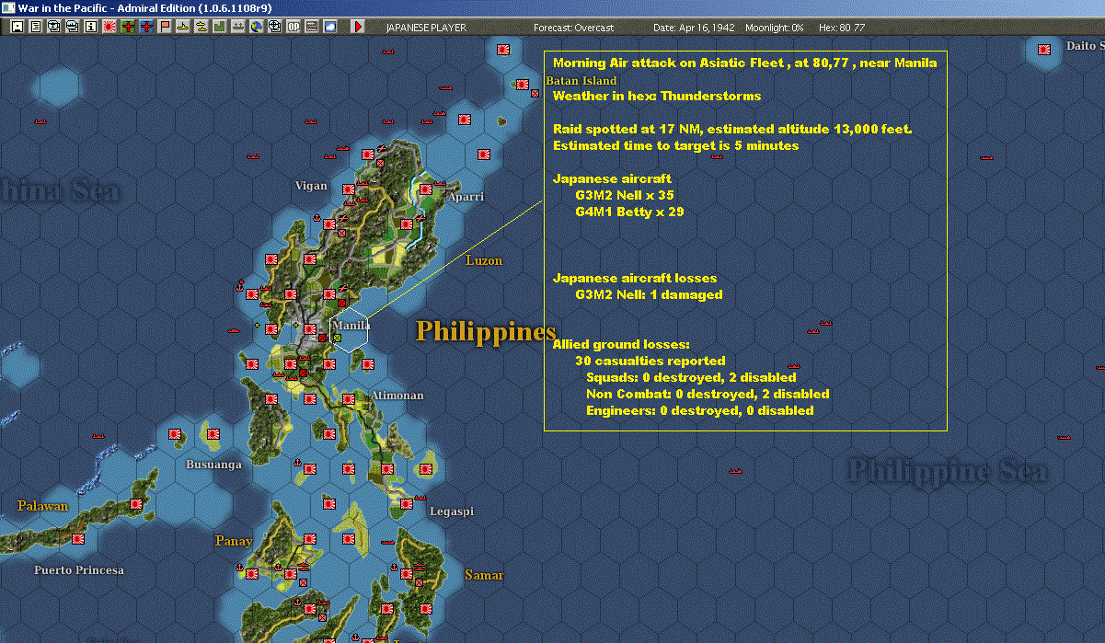Screen dimensions: 1105x643
Task: Click the green ships silhouette toolbar icon
Action: click(x=238, y=27)
